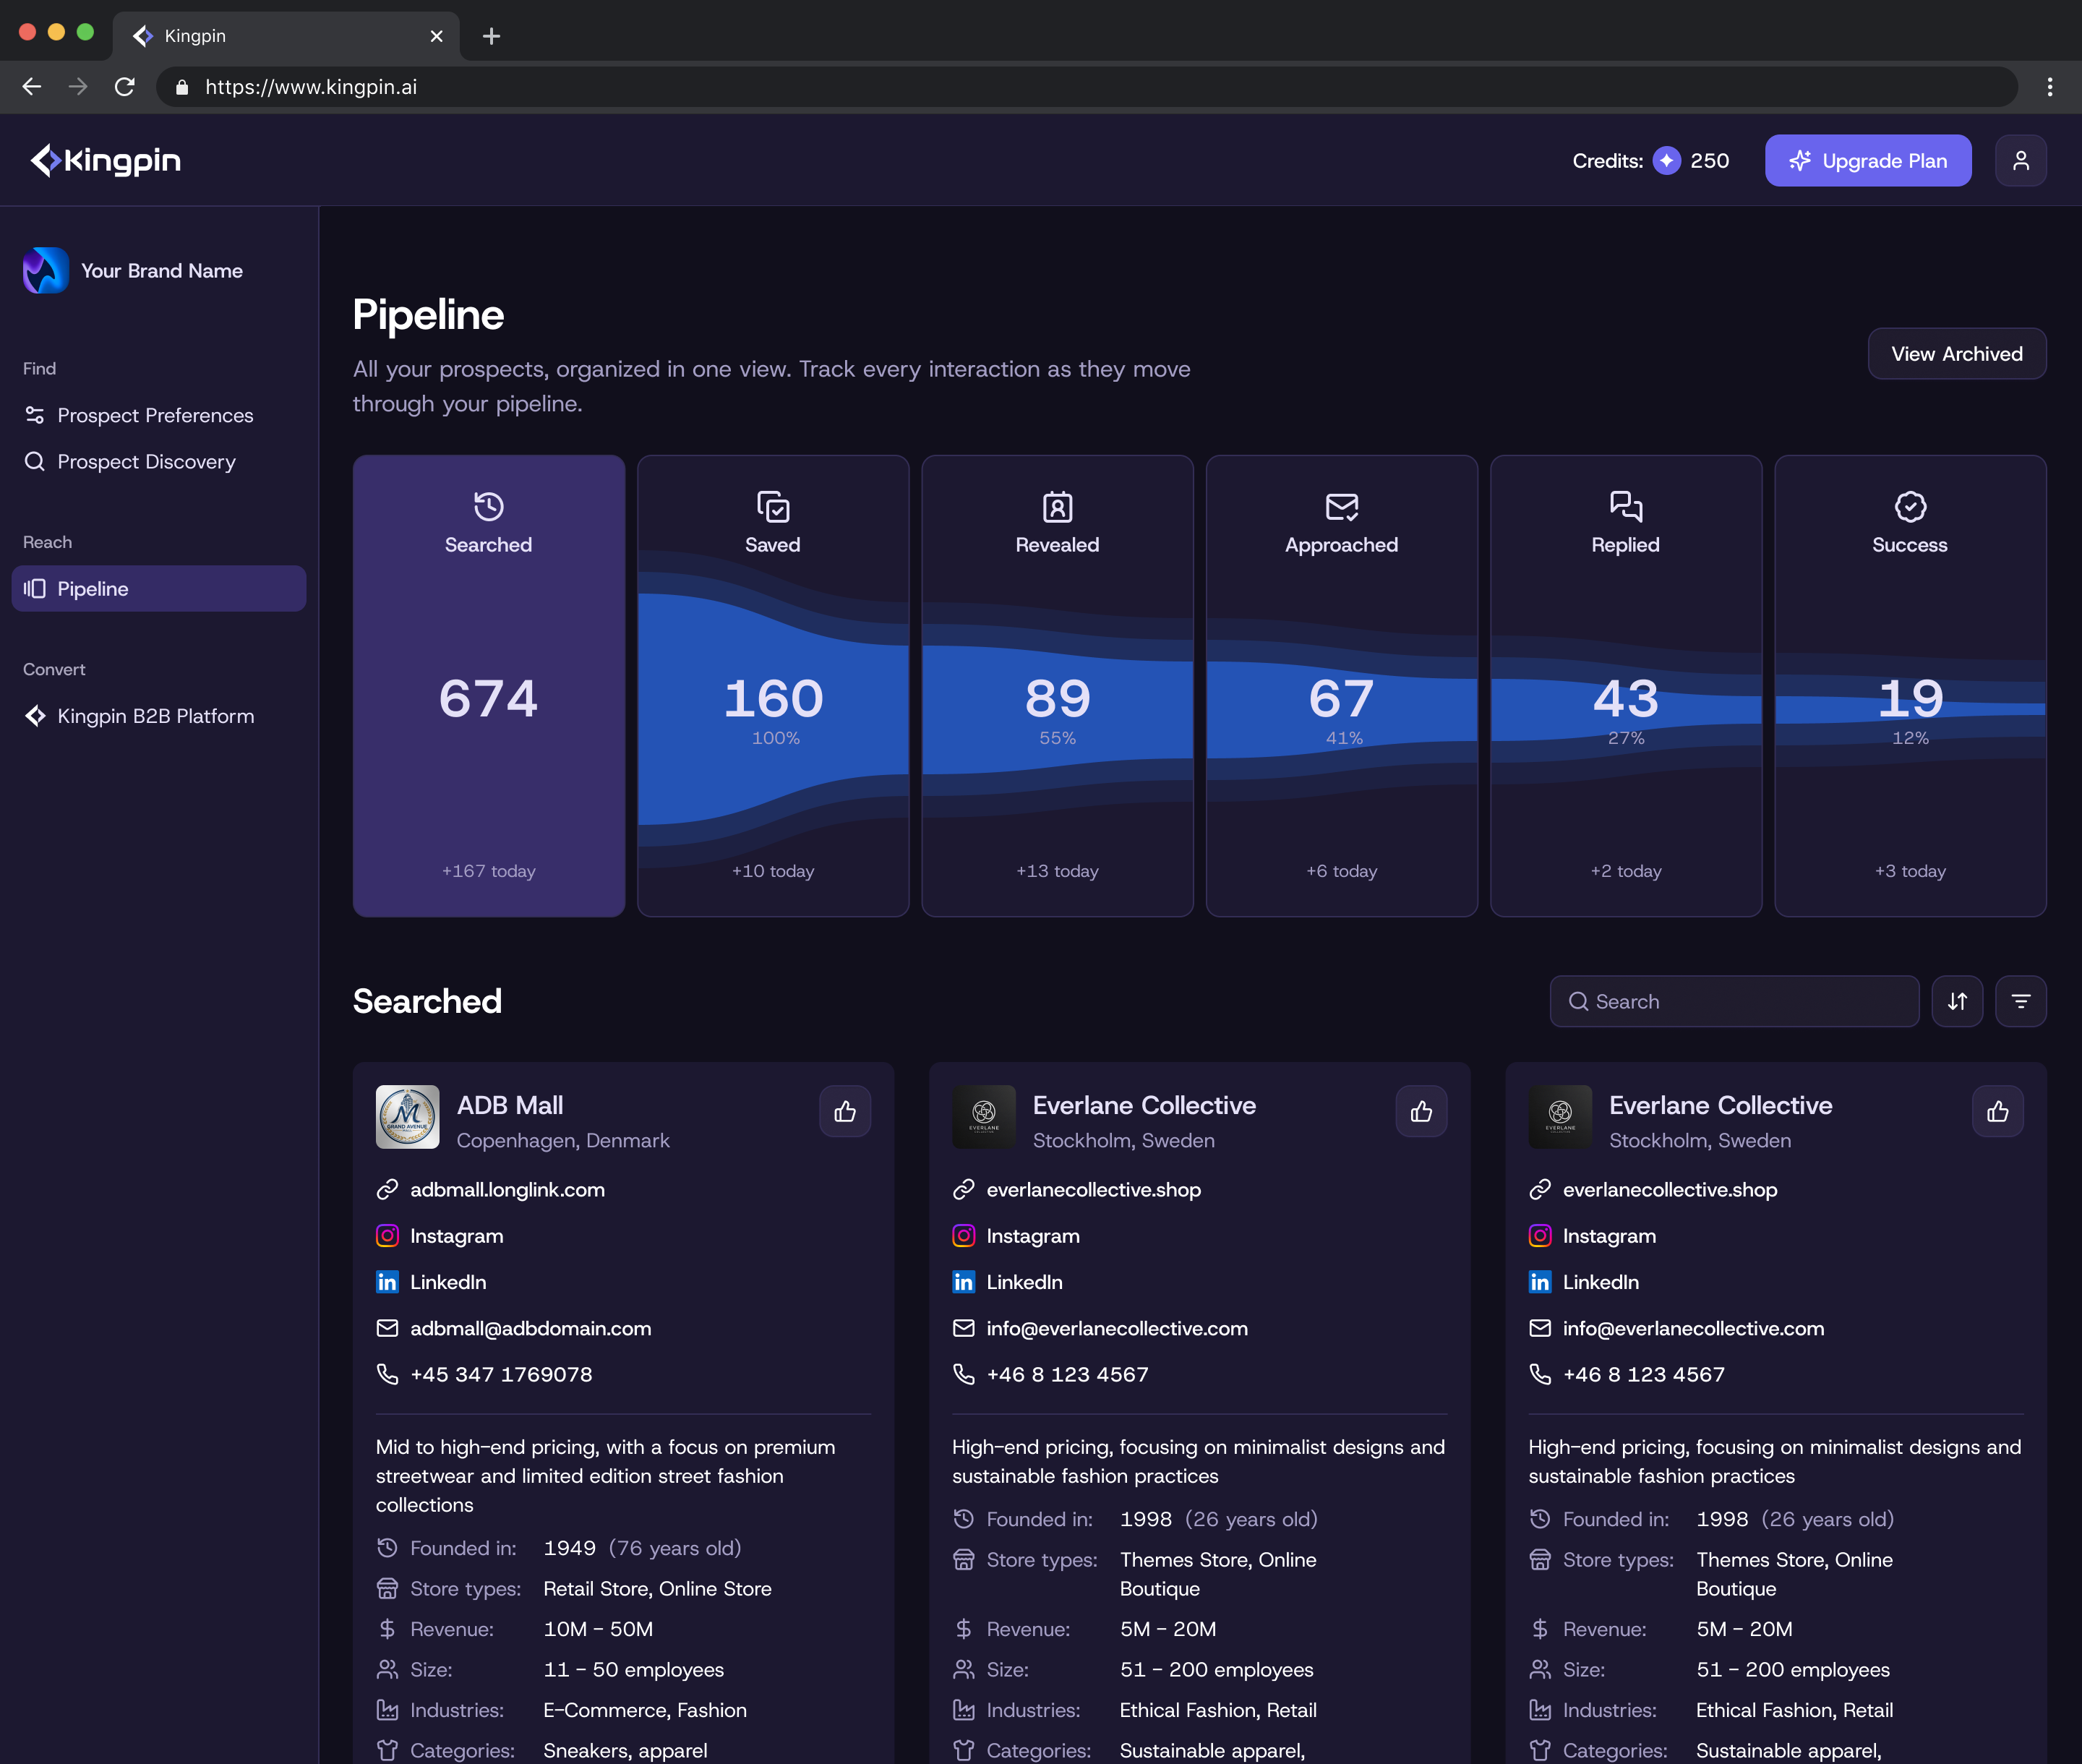
Task: Focus the prospects Search field
Action: coord(1734,1001)
